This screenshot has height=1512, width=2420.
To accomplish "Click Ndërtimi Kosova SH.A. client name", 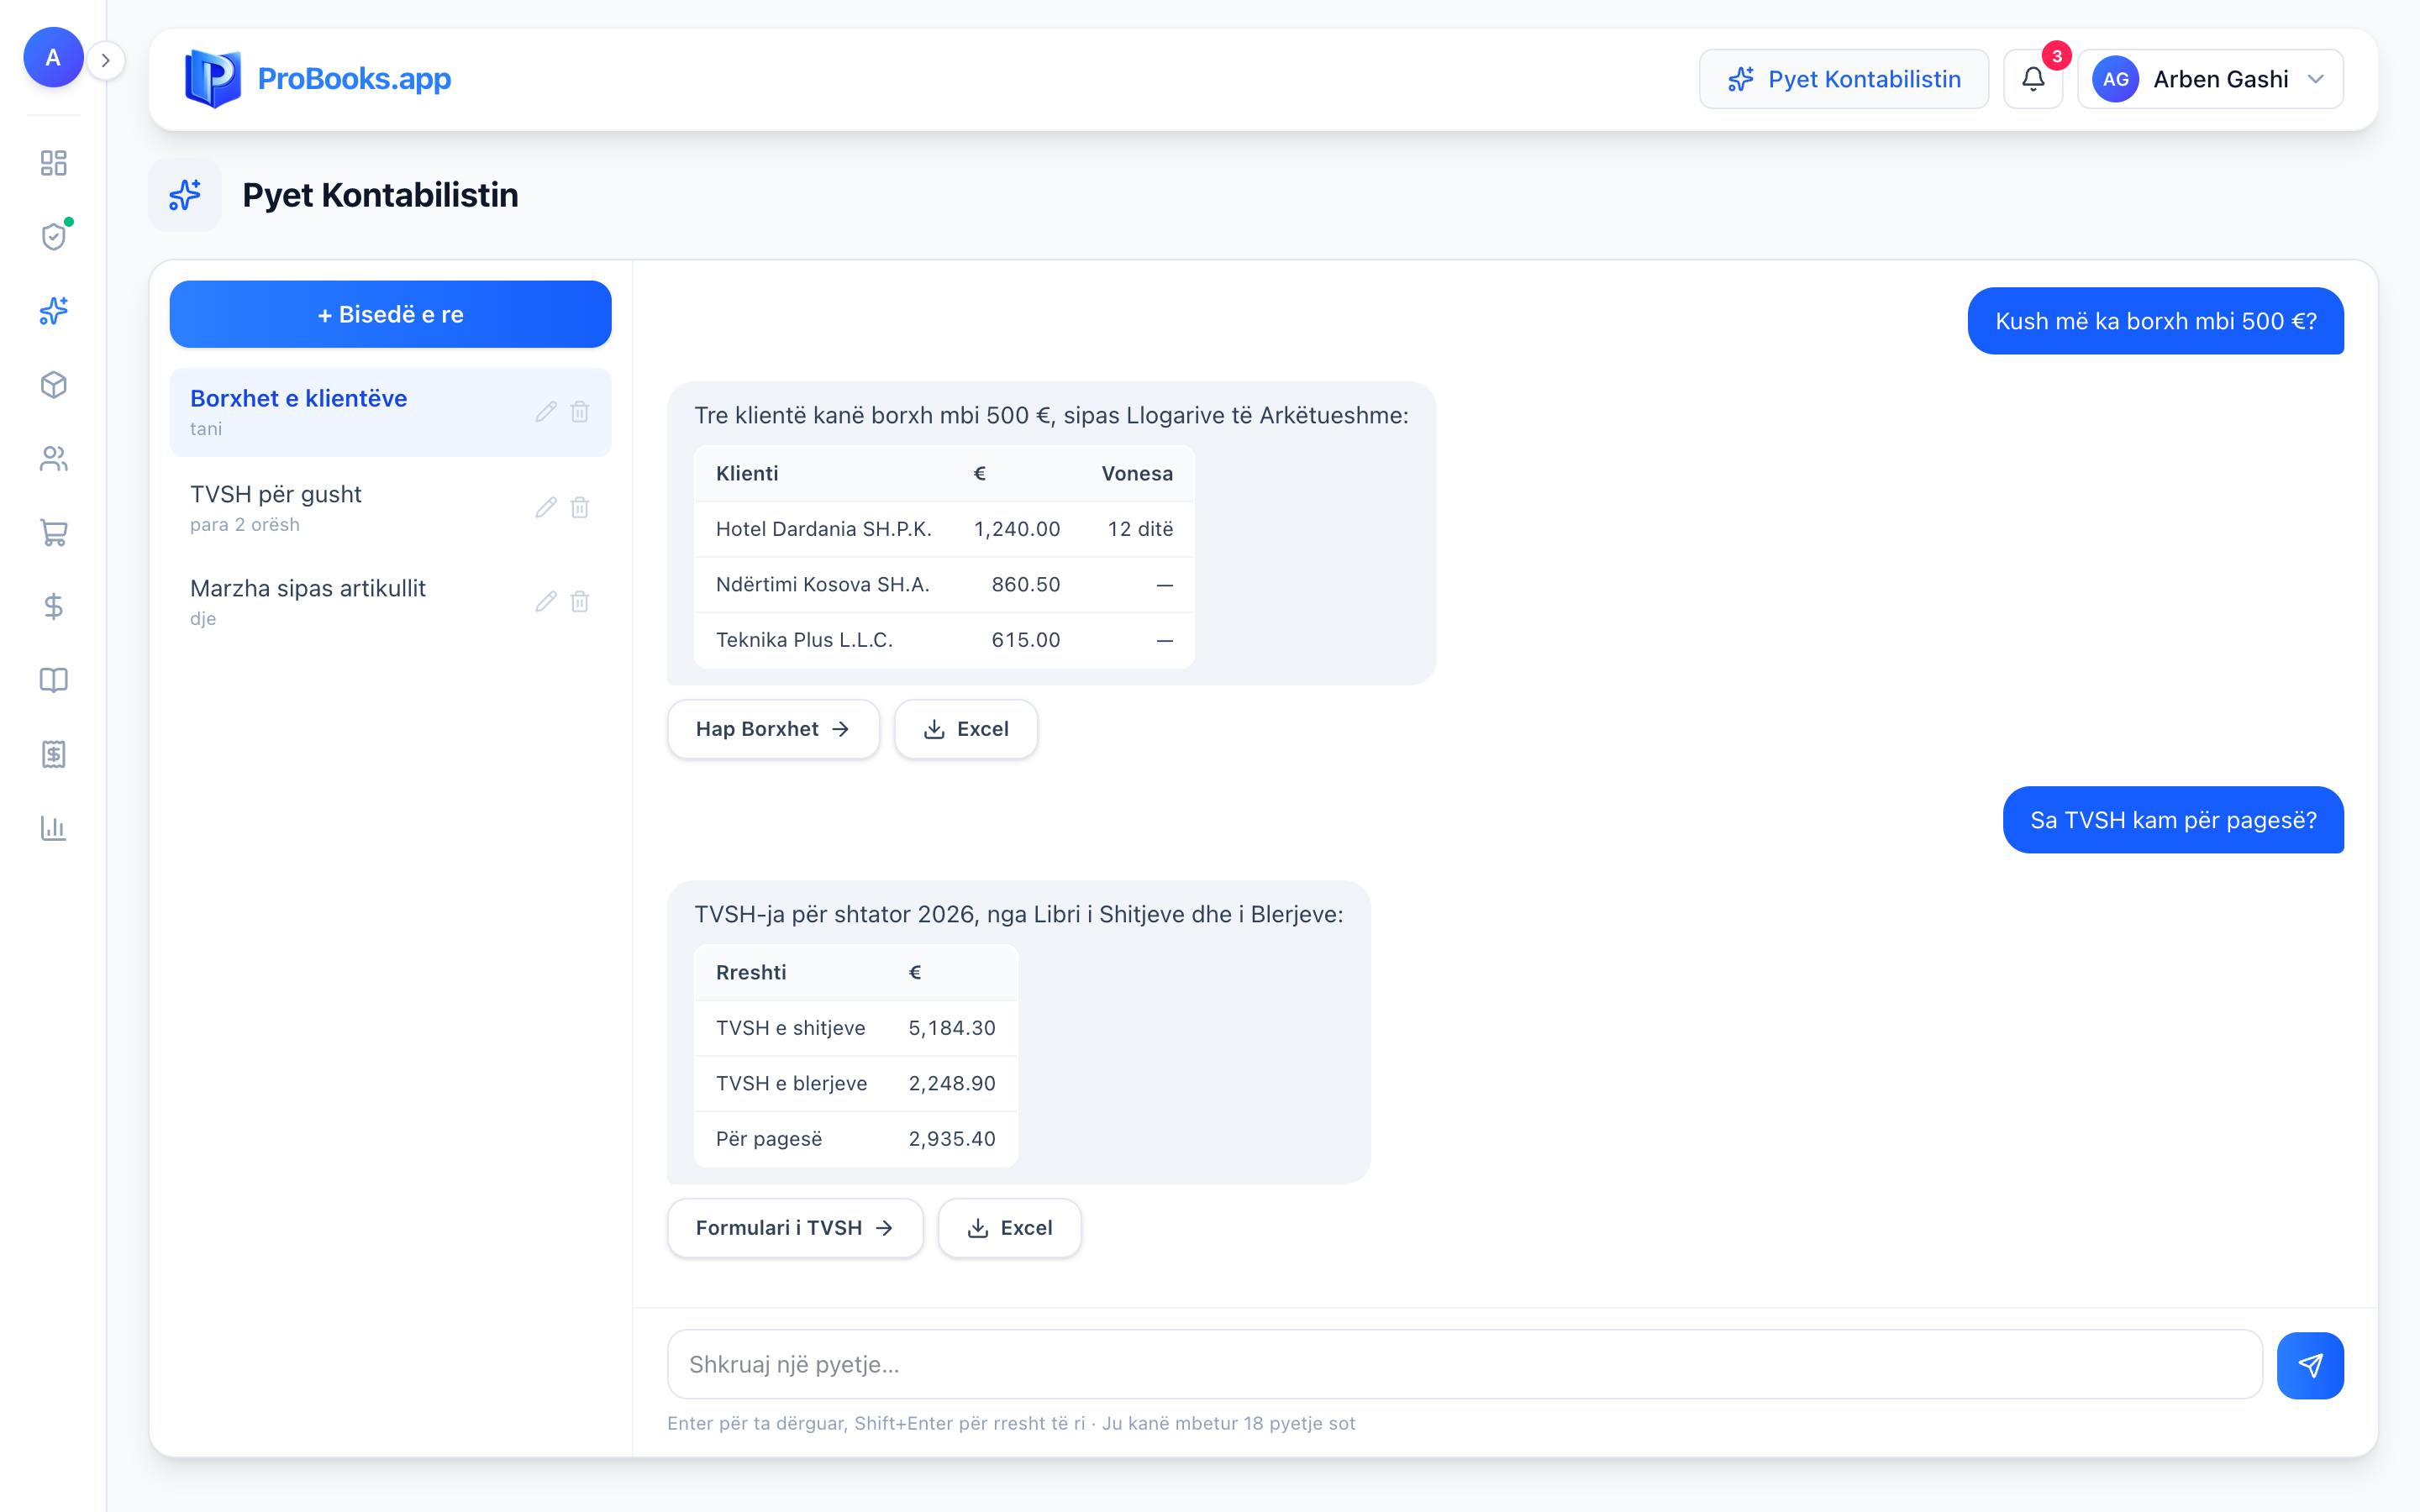I will click(x=823, y=585).
